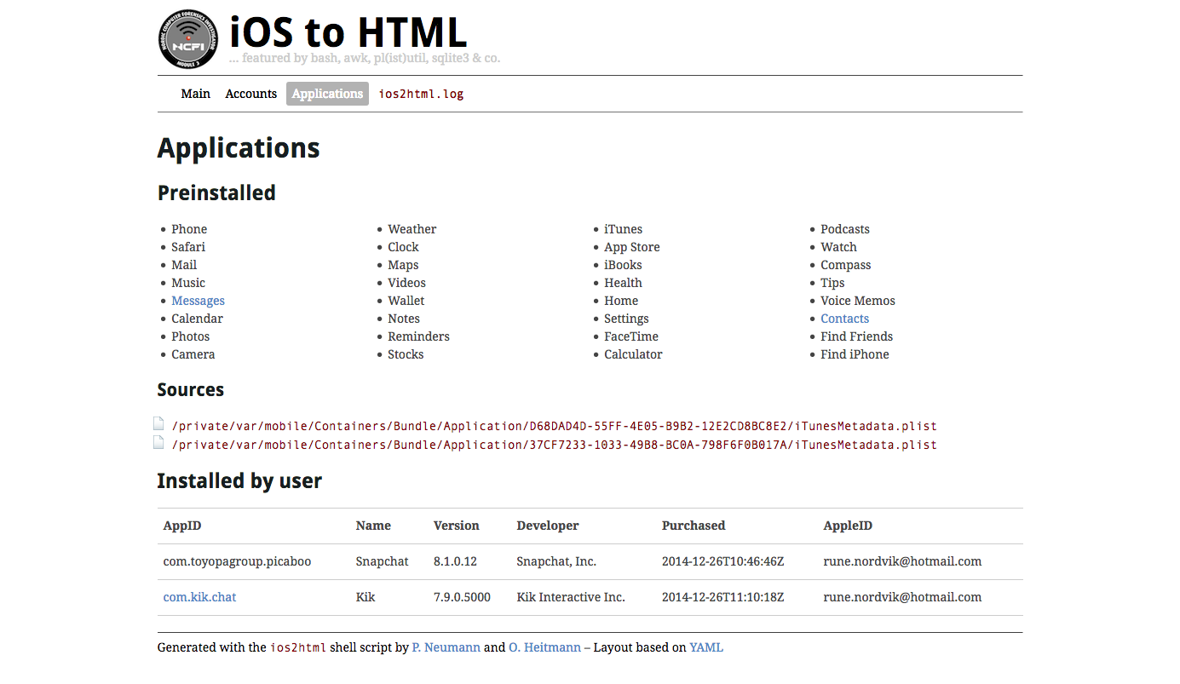Click the com.toyopagroup.picaboo cell

pos(237,561)
